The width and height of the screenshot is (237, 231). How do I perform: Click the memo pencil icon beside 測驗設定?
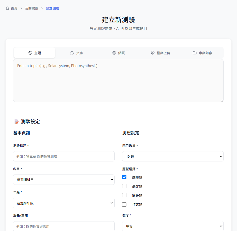tap(17, 122)
